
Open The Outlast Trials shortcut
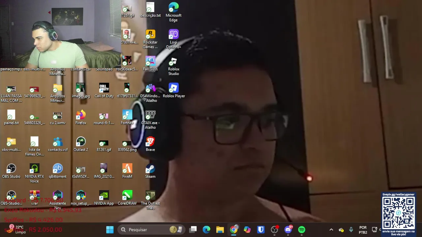[150, 200]
